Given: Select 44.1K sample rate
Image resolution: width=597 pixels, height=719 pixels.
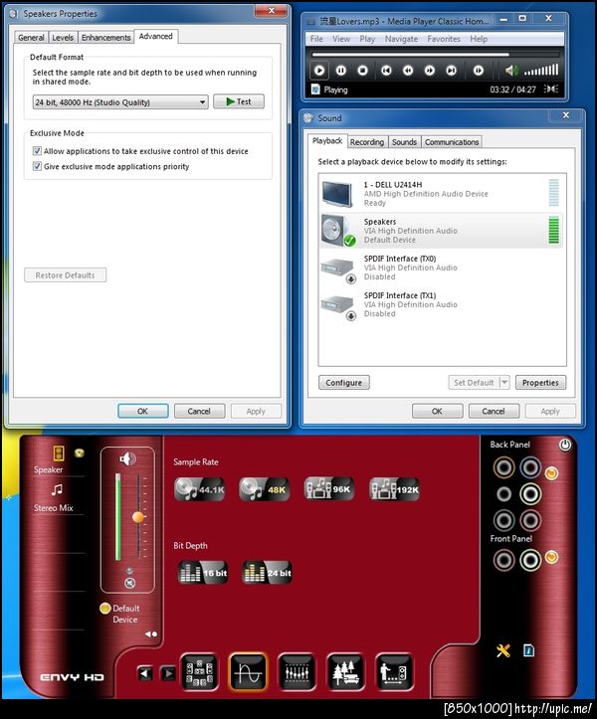Looking at the screenshot, I should tap(199, 489).
